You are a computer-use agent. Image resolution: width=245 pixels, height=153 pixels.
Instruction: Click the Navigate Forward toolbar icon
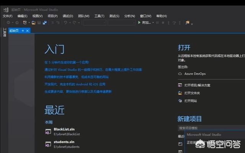tap(17, 23)
